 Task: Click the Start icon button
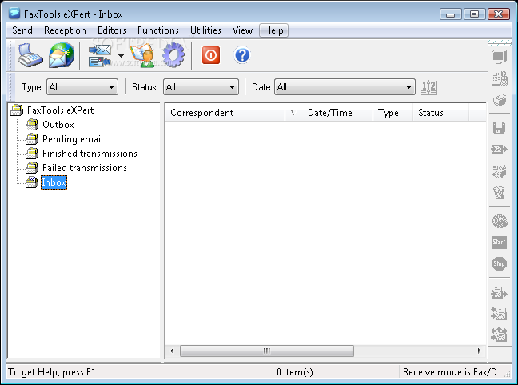[x=499, y=242]
